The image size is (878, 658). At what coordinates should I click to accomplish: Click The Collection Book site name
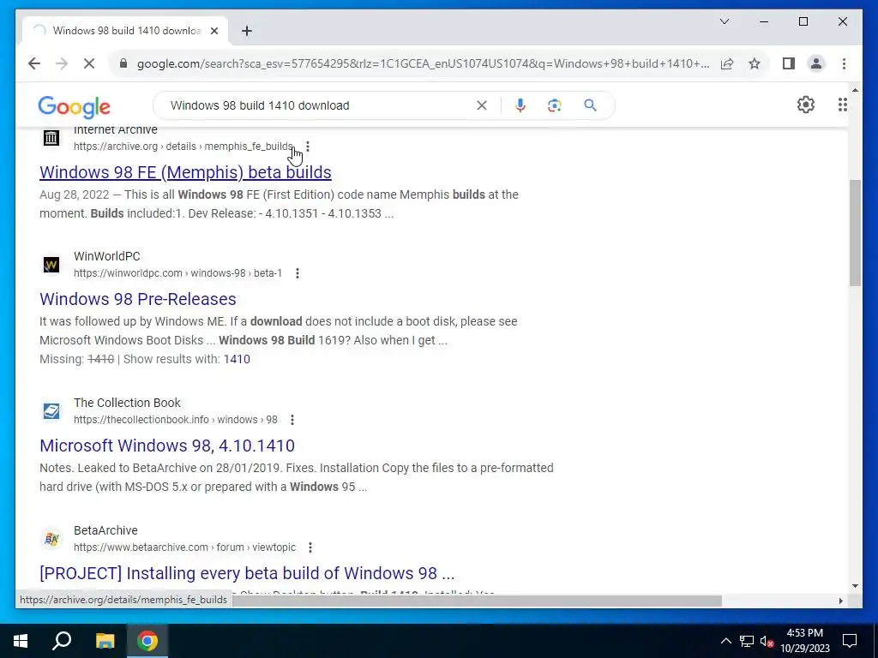coord(127,403)
